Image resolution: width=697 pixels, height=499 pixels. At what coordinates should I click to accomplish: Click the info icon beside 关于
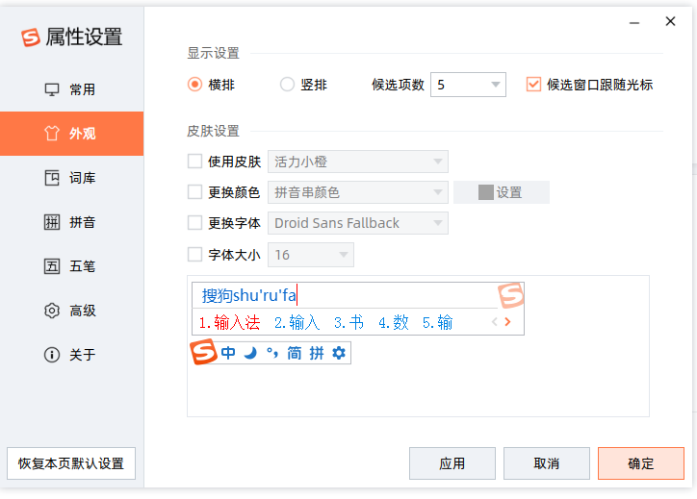coord(52,355)
